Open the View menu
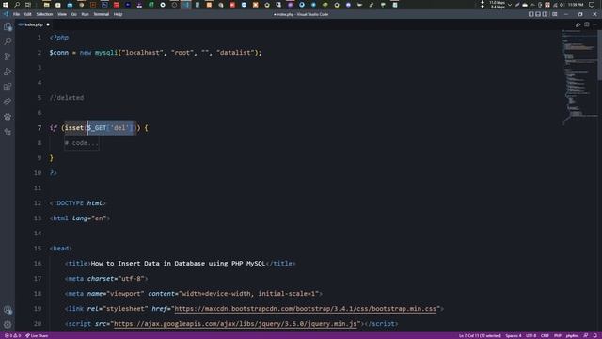Image resolution: width=602 pixels, height=339 pixels. click(62, 14)
